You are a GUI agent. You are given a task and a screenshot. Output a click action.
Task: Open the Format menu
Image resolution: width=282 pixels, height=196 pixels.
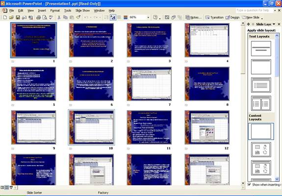click(x=55, y=11)
